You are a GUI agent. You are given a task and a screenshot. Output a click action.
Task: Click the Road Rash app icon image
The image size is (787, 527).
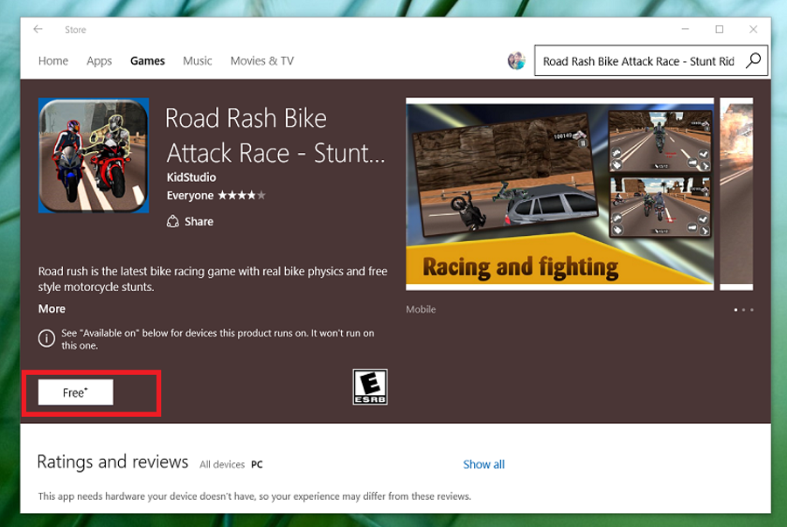tap(94, 156)
